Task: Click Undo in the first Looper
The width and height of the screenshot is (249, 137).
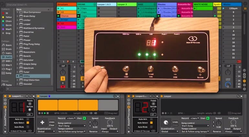Action: 52,122
